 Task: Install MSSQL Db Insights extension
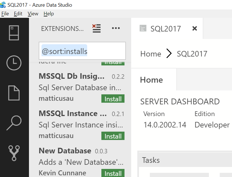point(113,99)
